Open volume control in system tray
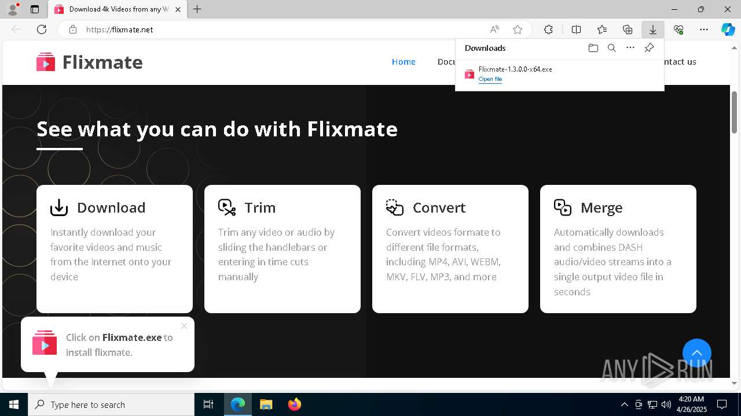741x416 pixels. (666, 404)
